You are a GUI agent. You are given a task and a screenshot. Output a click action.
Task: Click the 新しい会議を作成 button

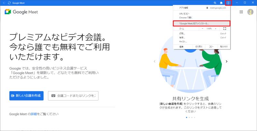pyautogui.click(x=26, y=96)
